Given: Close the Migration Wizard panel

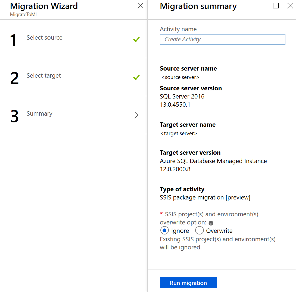Looking at the screenshot, I should [x=140, y=6].
